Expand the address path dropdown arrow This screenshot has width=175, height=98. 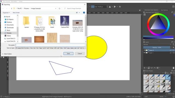[56, 8]
